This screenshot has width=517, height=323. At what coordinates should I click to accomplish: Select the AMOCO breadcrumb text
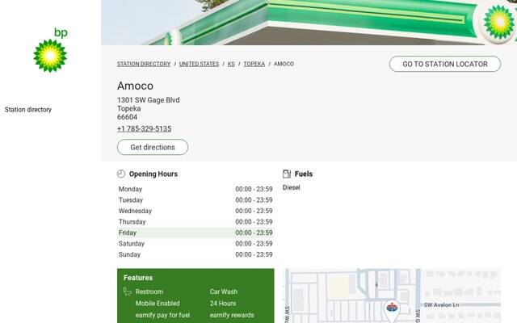(284, 64)
